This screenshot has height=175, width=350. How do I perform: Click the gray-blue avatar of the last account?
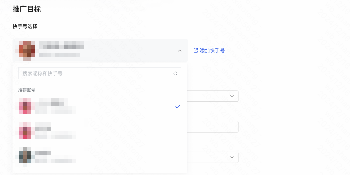coord(25,155)
